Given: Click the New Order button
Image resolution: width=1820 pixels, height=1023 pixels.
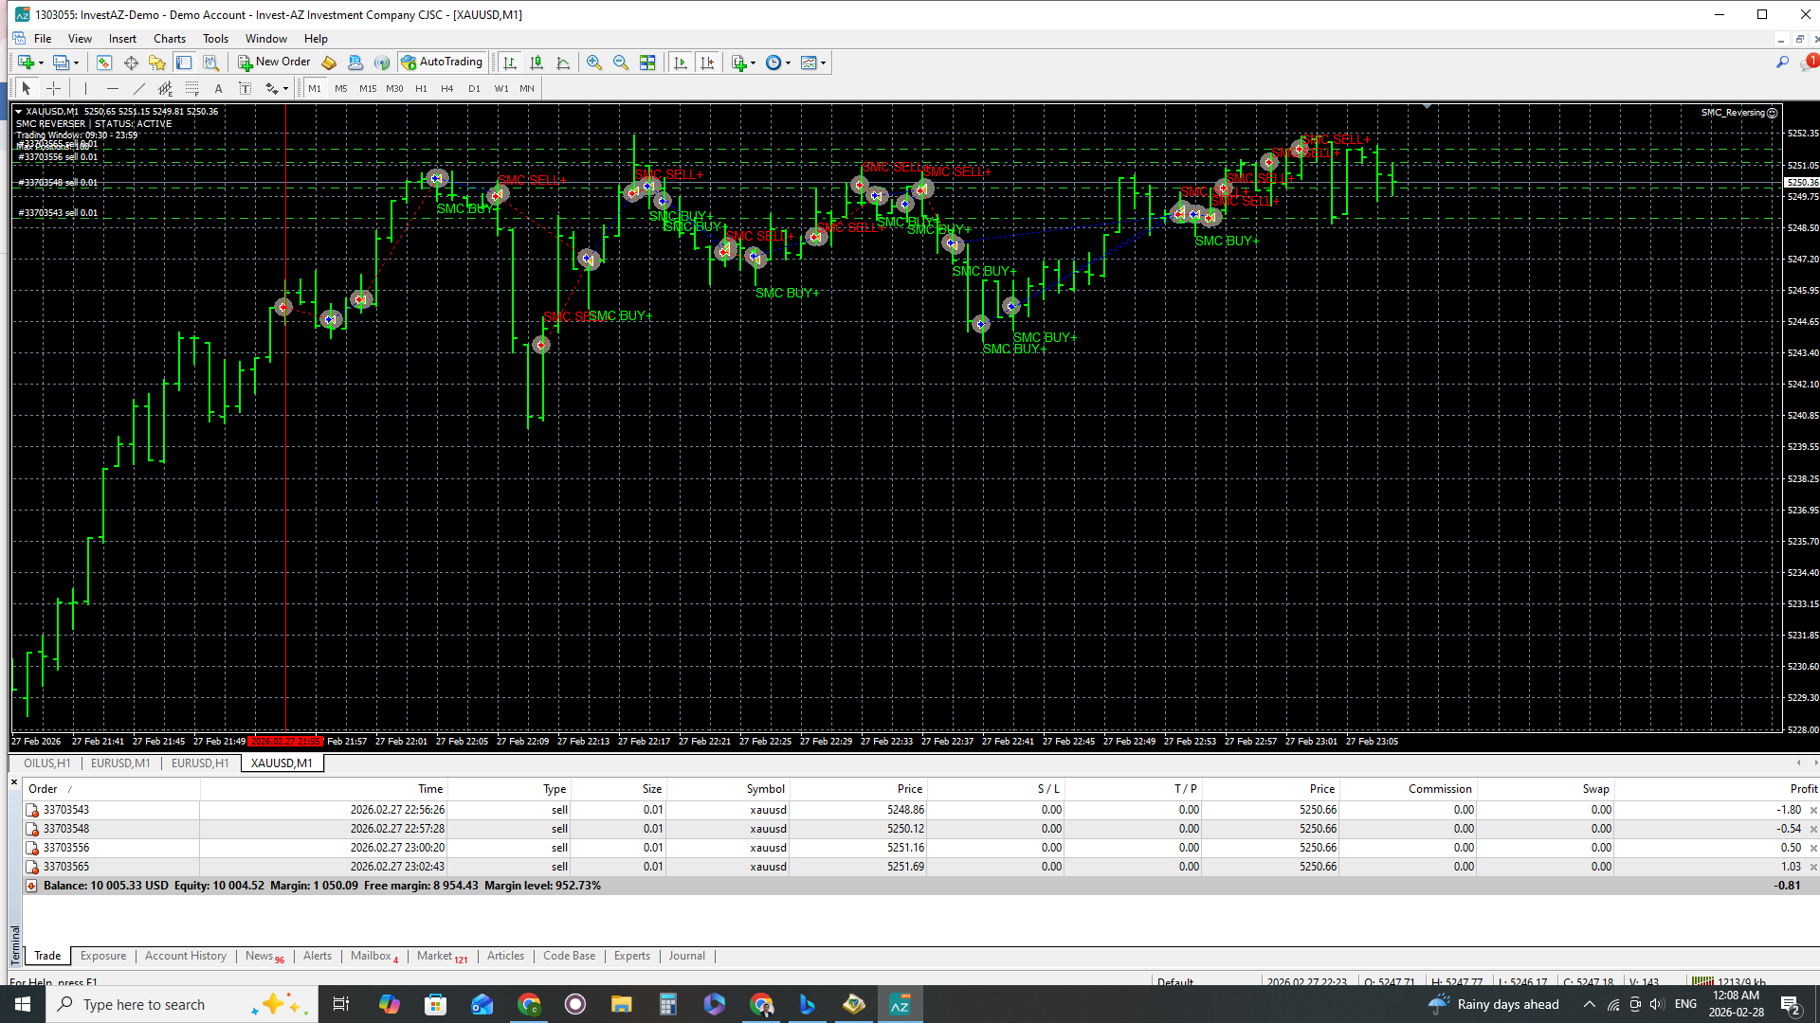Looking at the screenshot, I should point(274,63).
